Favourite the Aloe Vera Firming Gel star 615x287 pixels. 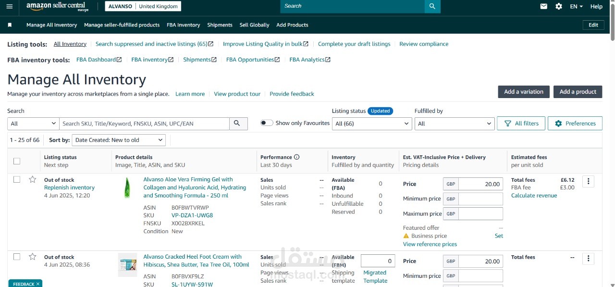pos(32,179)
